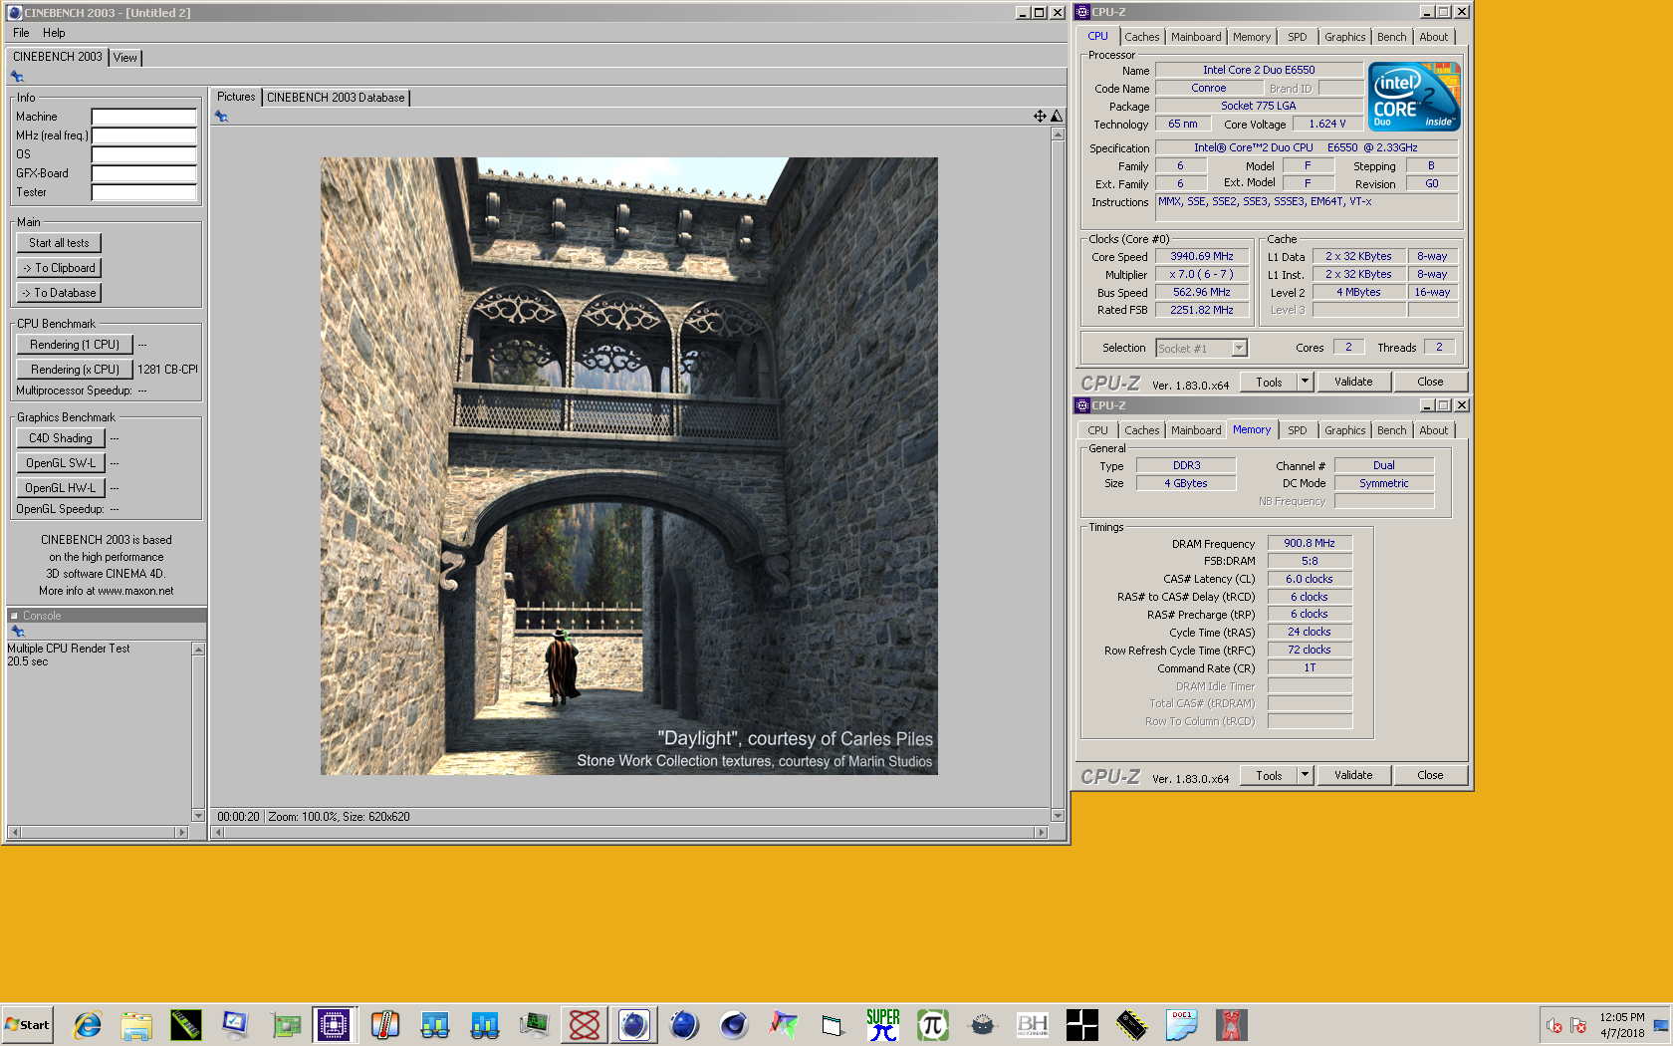
Task: Switch to the active Cinebench sphere taskbar icon
Action: (x=634, y=1024)
